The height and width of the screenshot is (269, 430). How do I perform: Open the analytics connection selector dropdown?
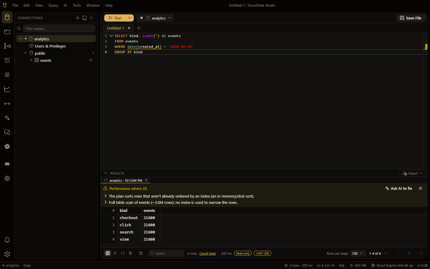point(155,18)
